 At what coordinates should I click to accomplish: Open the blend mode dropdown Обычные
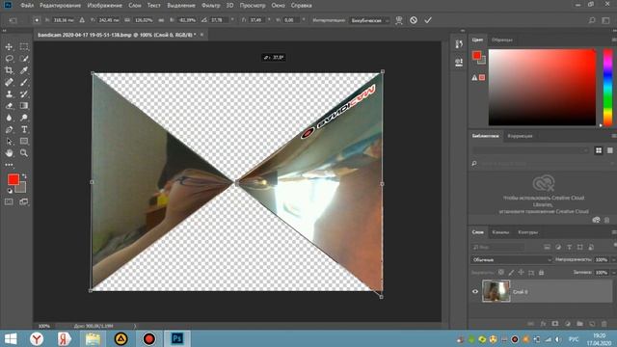point(511,259)
